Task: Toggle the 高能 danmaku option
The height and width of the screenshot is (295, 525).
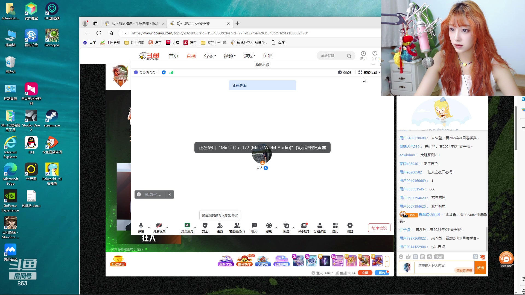Action: (439, 257)
